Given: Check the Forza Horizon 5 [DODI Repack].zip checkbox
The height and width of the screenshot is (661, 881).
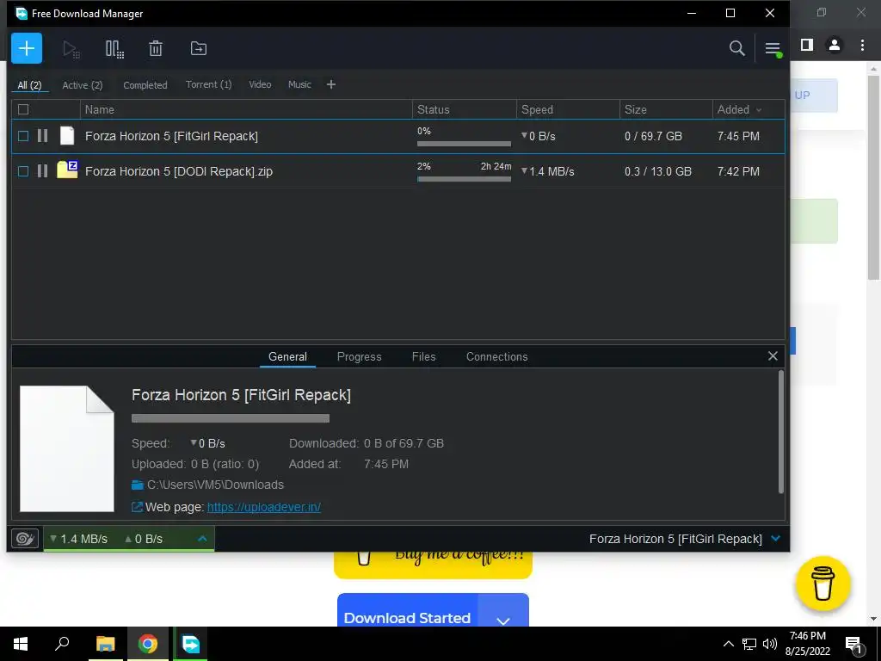Looking at the screenshot, I should (x=23, y=171).
